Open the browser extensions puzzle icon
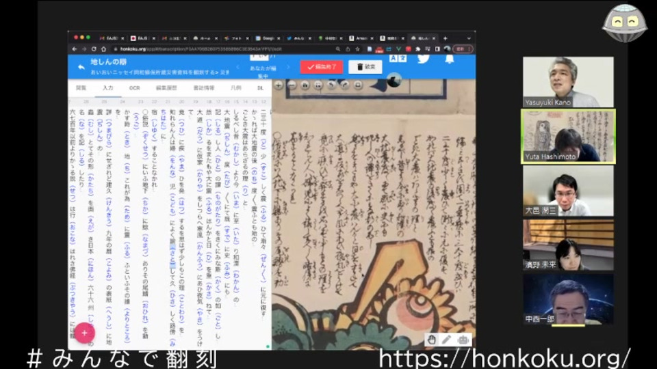 tap(417, 49)
